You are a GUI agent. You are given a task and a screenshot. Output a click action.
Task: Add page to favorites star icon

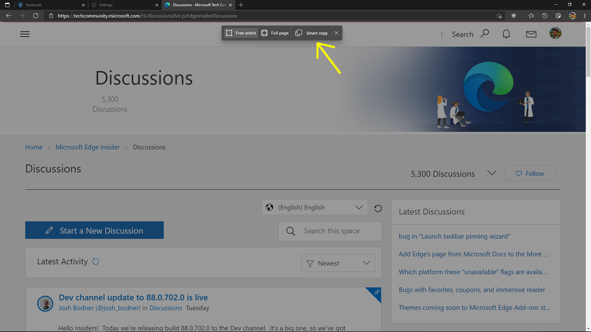[499, 16]
